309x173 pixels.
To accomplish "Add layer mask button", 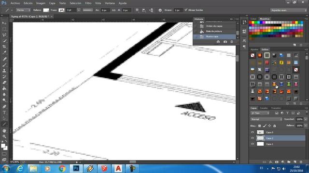I will pyautogui.click(x=277, y=162).
